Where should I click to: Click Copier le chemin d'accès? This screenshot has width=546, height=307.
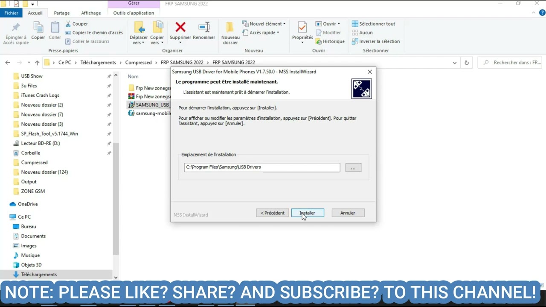(x=94, y=32)
